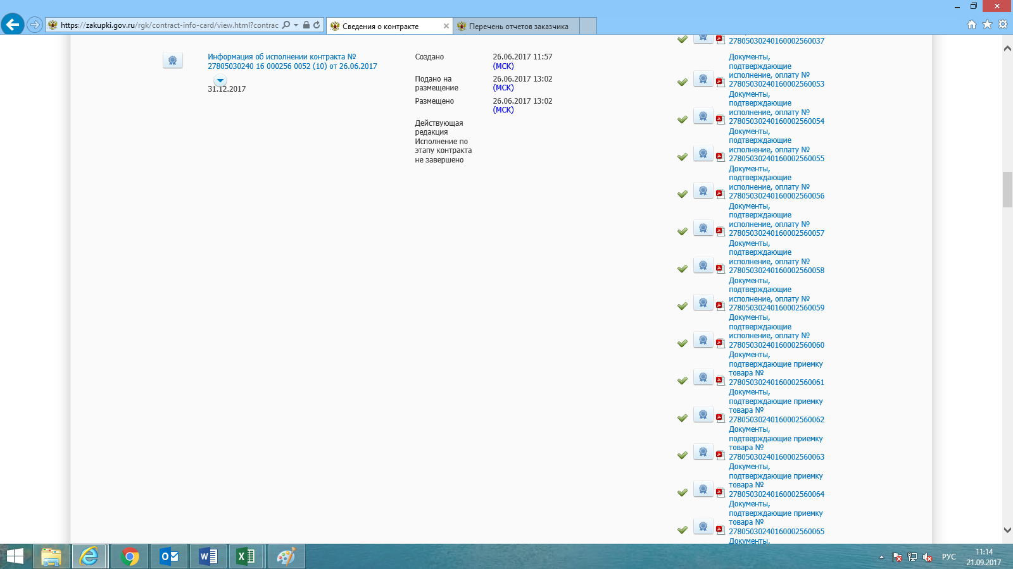Click the scrollbar down arrow
The image size is (1013, 569).
click(x=1007, y=530)
